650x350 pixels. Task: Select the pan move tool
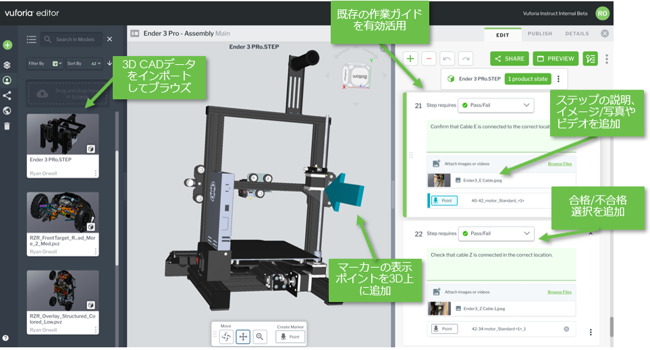(243, 337)
